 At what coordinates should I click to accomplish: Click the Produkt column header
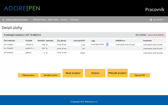tap(29, 41)
